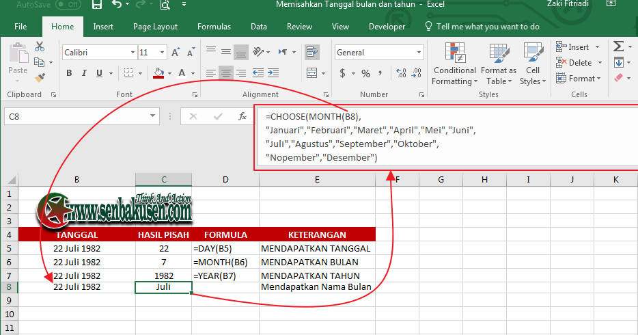The height and width of the screenshot is (335, 638).
Task: Open fill color dropdown arrow
Action: 169,74
